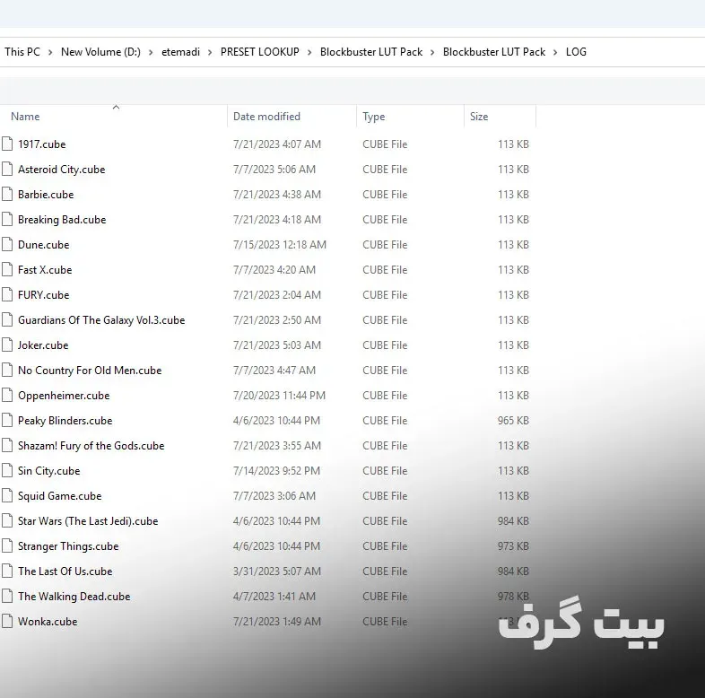
Task: Click the 965 KB size of Peaky Blinders
Action: click(x=513, y=421)
